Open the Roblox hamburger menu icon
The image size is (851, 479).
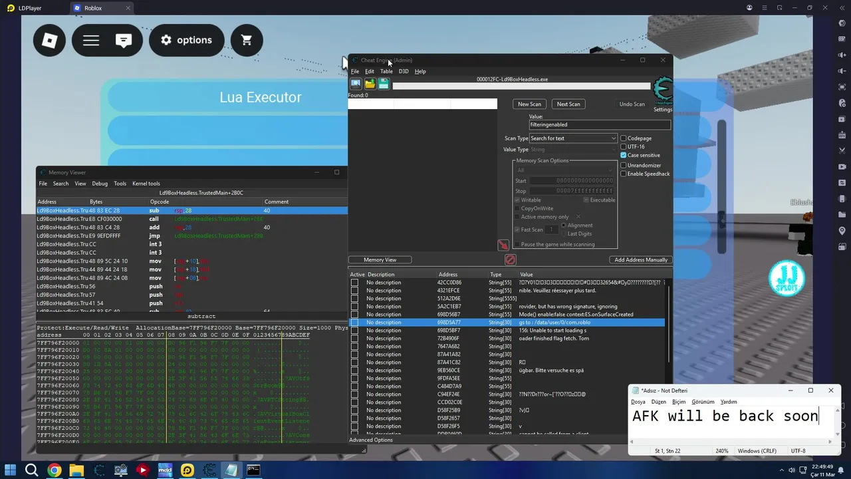(91, 41)
